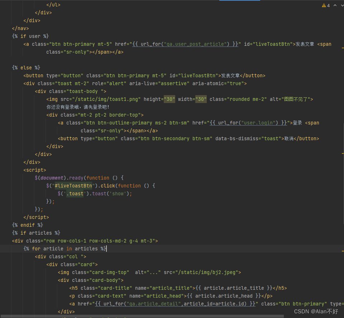Viewport: 344px width, 318px height.
Task: Click the aria-atomic="true" attribute
Action: pos(218,83)
